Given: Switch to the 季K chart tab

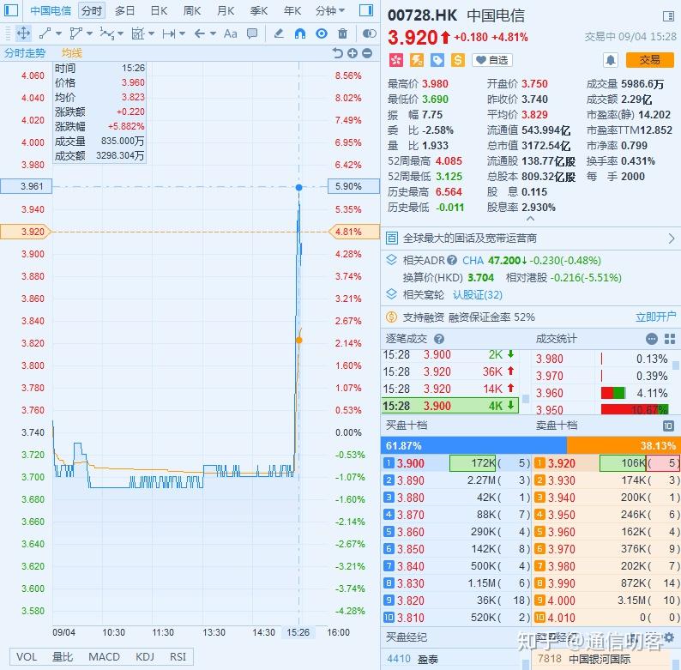Looking at the screenshot, I should pos(259,10).
